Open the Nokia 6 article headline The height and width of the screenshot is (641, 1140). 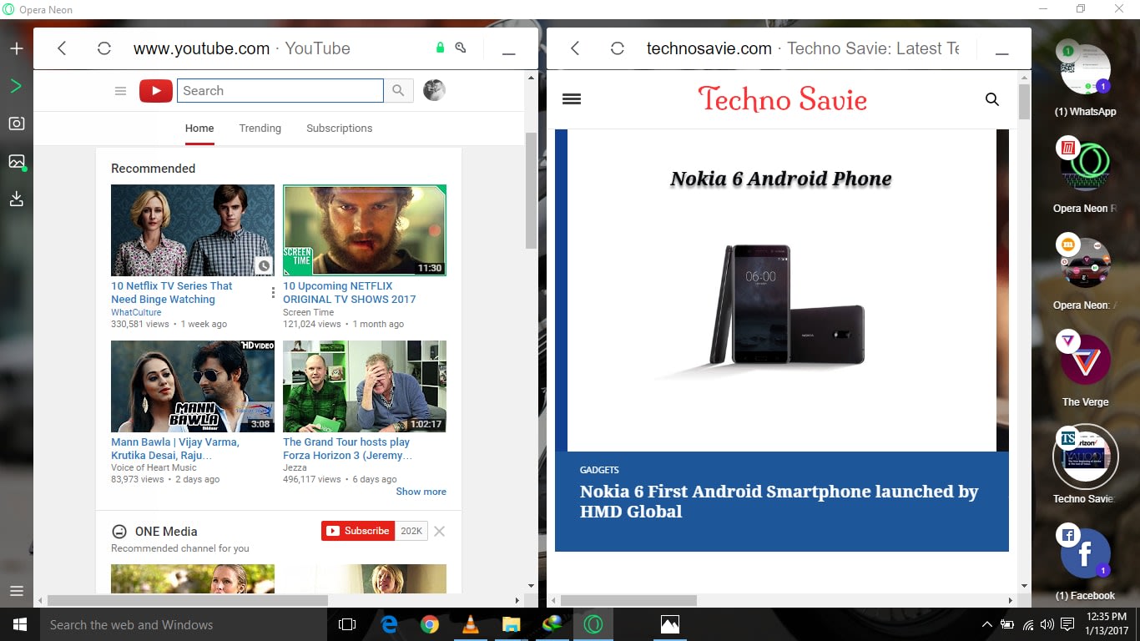tap(779, 502)
